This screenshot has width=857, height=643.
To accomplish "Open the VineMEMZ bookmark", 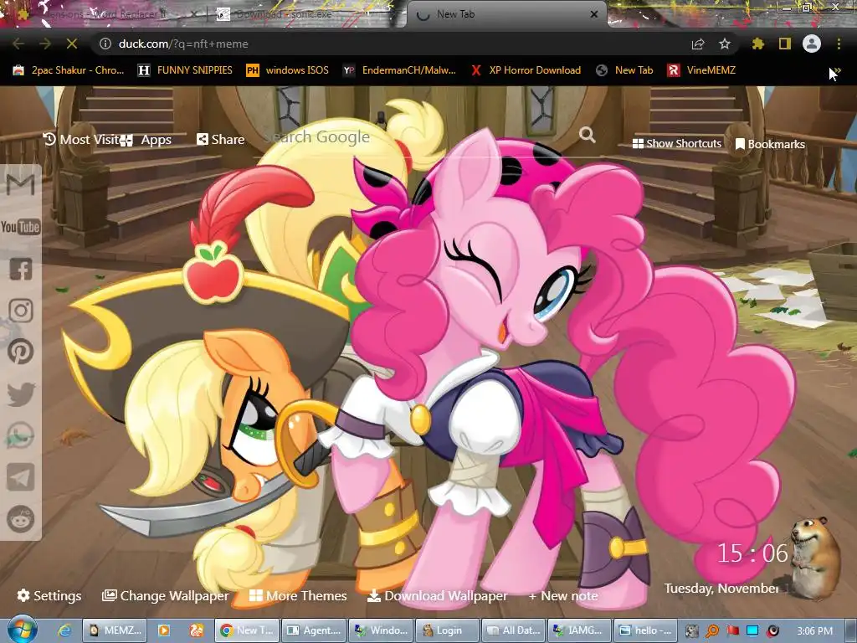I will pyautogui.click(x=702, y=70).
